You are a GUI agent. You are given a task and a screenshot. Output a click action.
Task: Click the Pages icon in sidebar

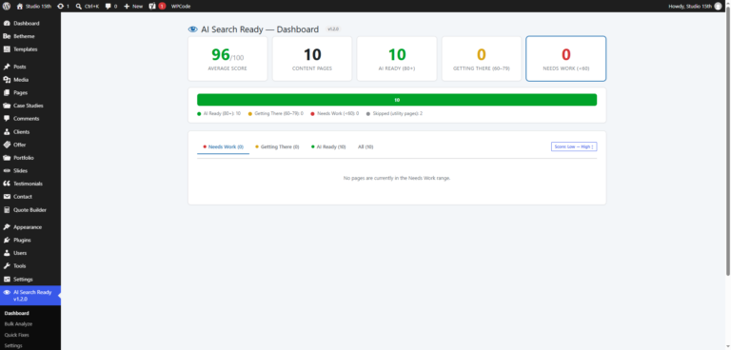click(x=7, y=93)
